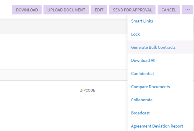Select the Collaborate menu entry

(142, 100)
